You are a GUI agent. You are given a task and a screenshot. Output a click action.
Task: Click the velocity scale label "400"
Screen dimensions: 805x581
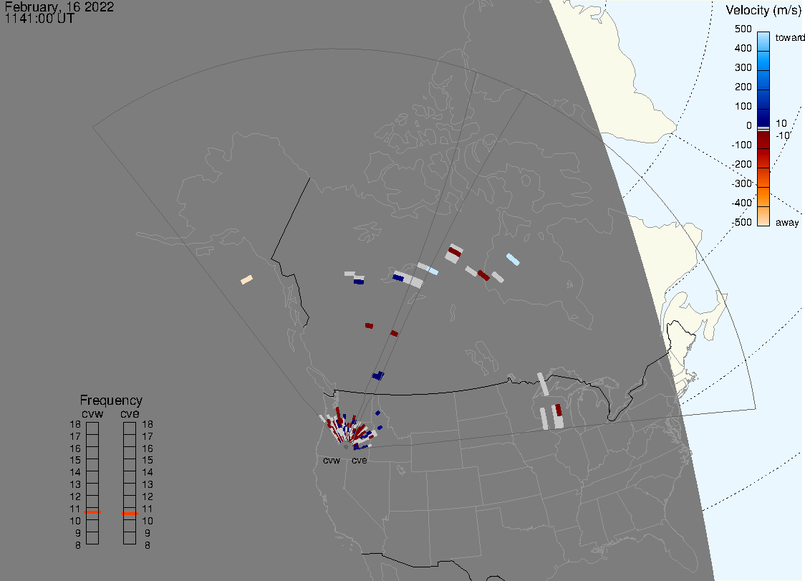coord(743,48)
